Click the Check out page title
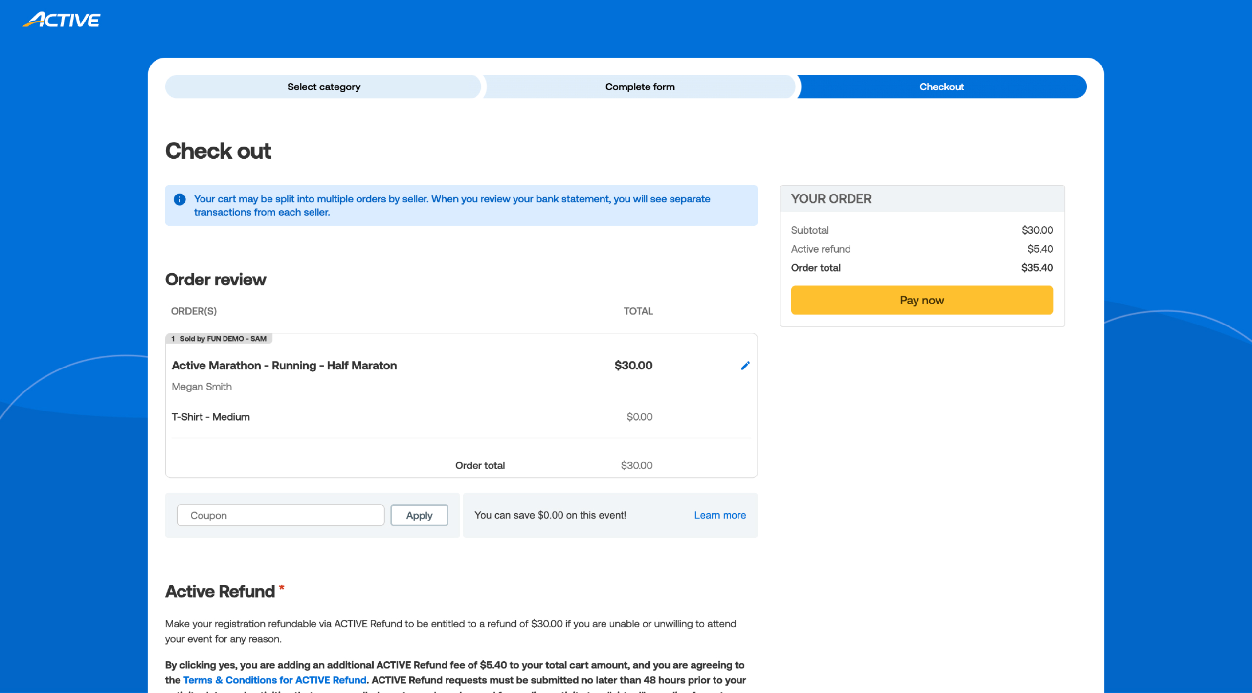Viewport: 1252px width, 693px height. [218, 151]
